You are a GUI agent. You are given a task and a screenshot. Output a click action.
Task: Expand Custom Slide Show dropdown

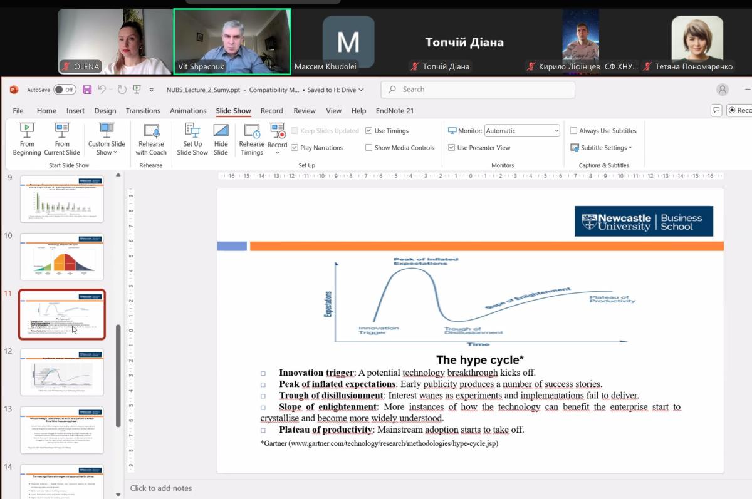tap(107, 148)
